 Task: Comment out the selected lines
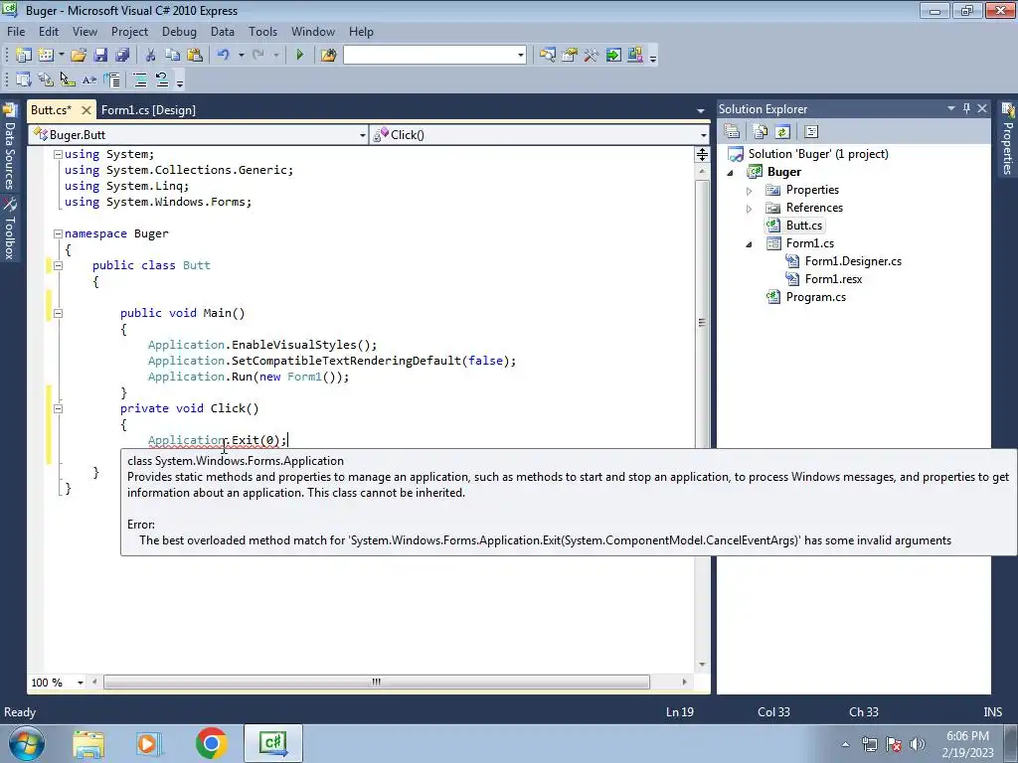click(139, 79)
